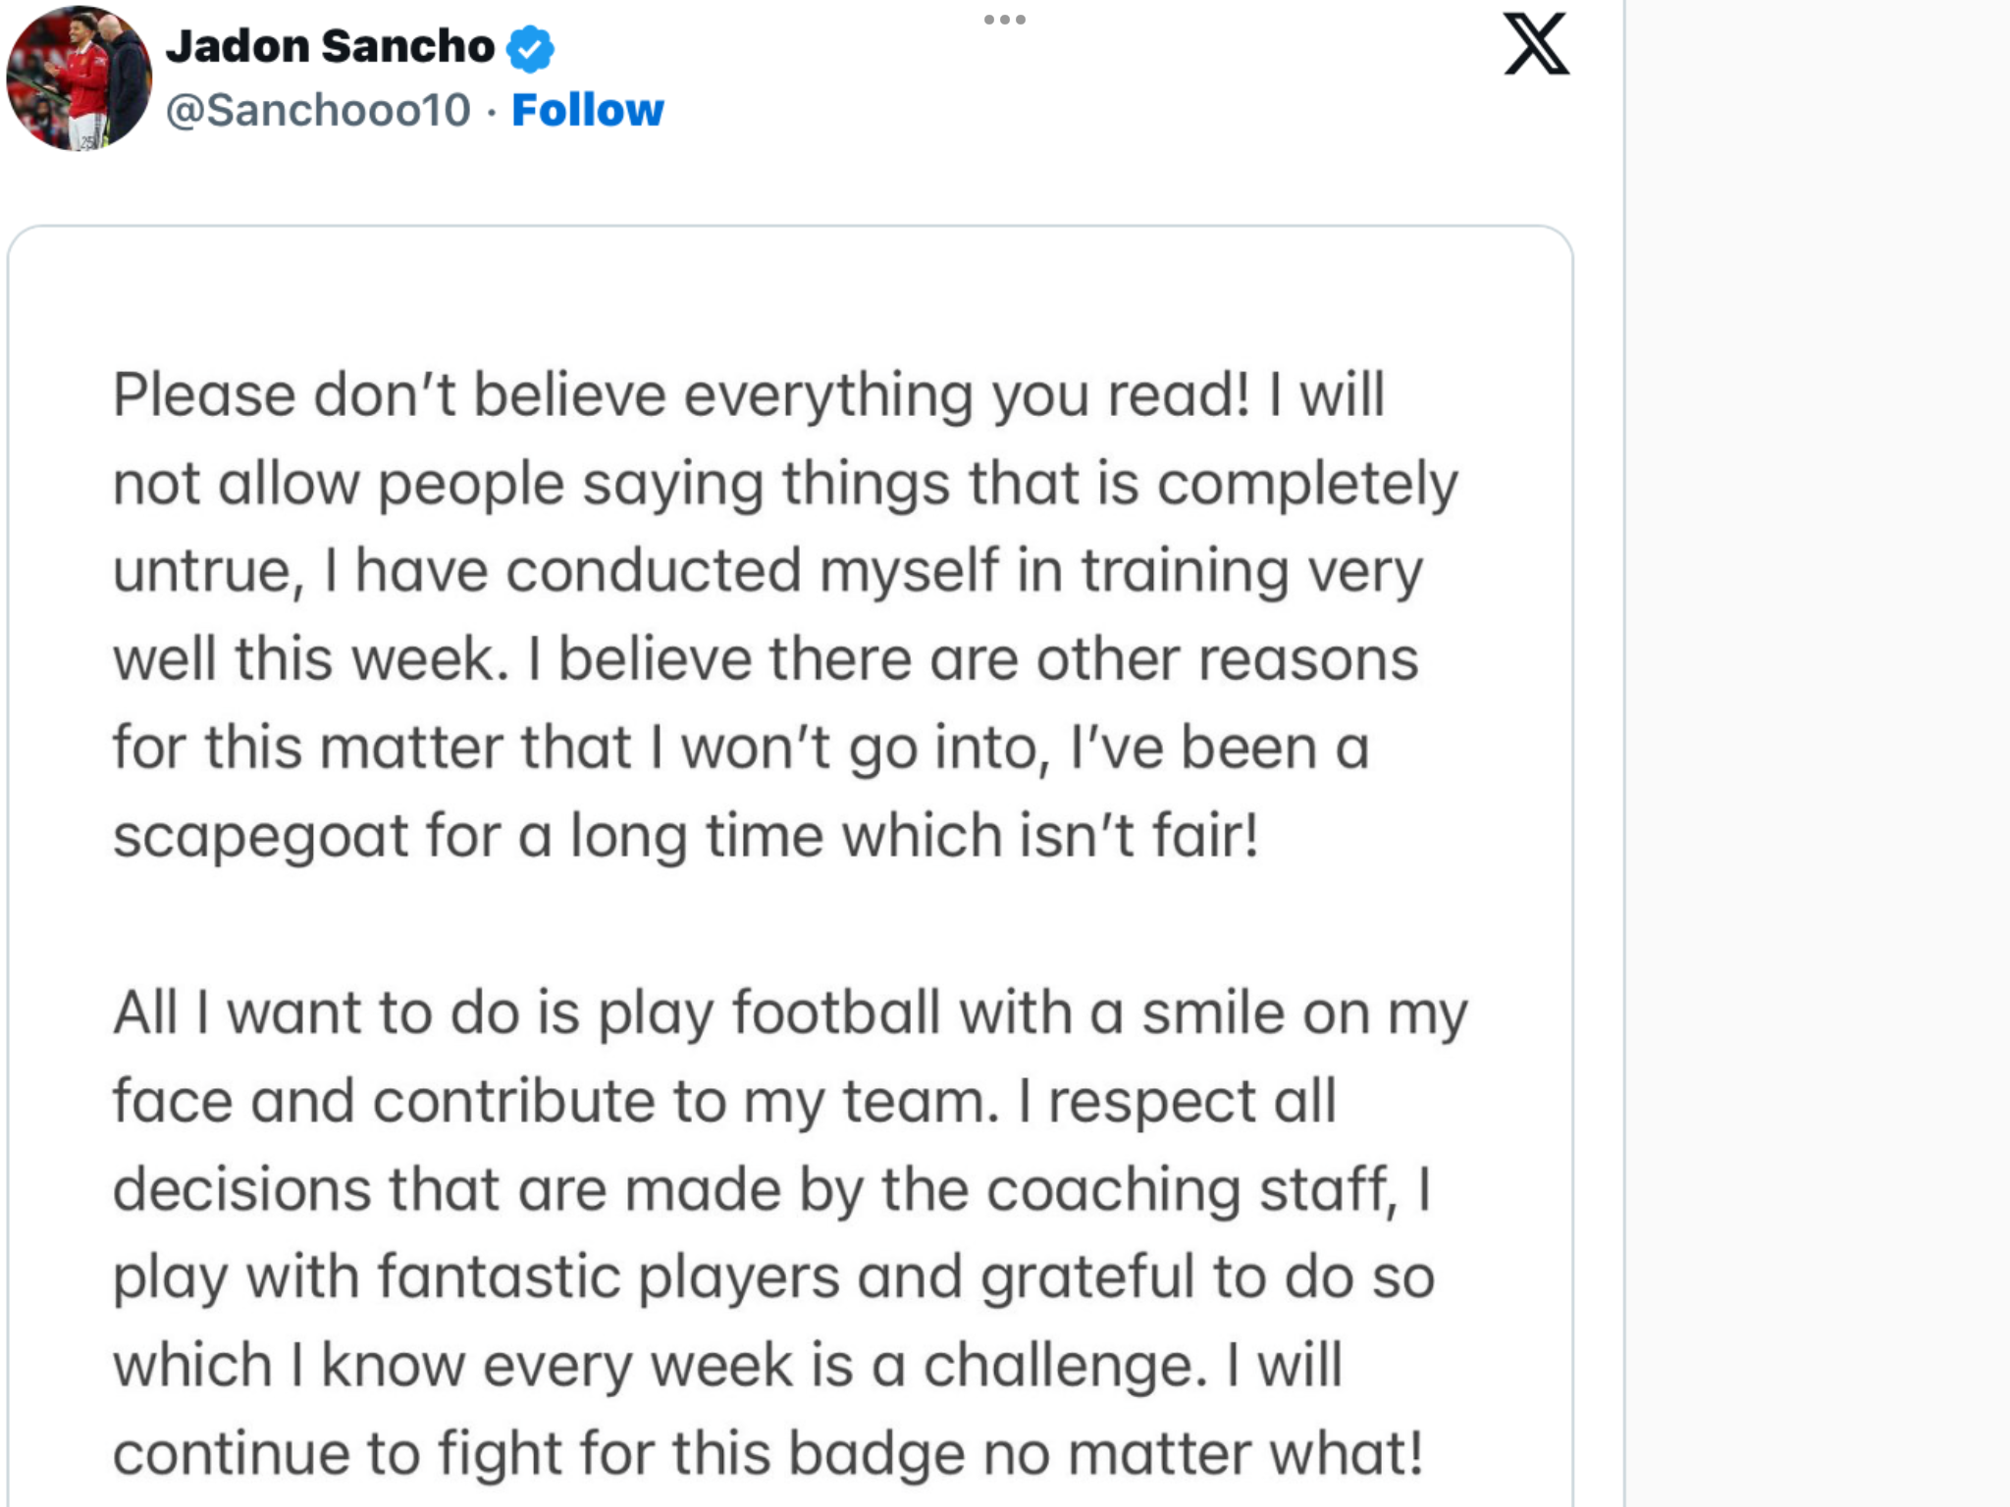Follow the Jadon Sancho account
Image resolution: width=2010 pixels, height=1507 pixels.
point(588,110)
